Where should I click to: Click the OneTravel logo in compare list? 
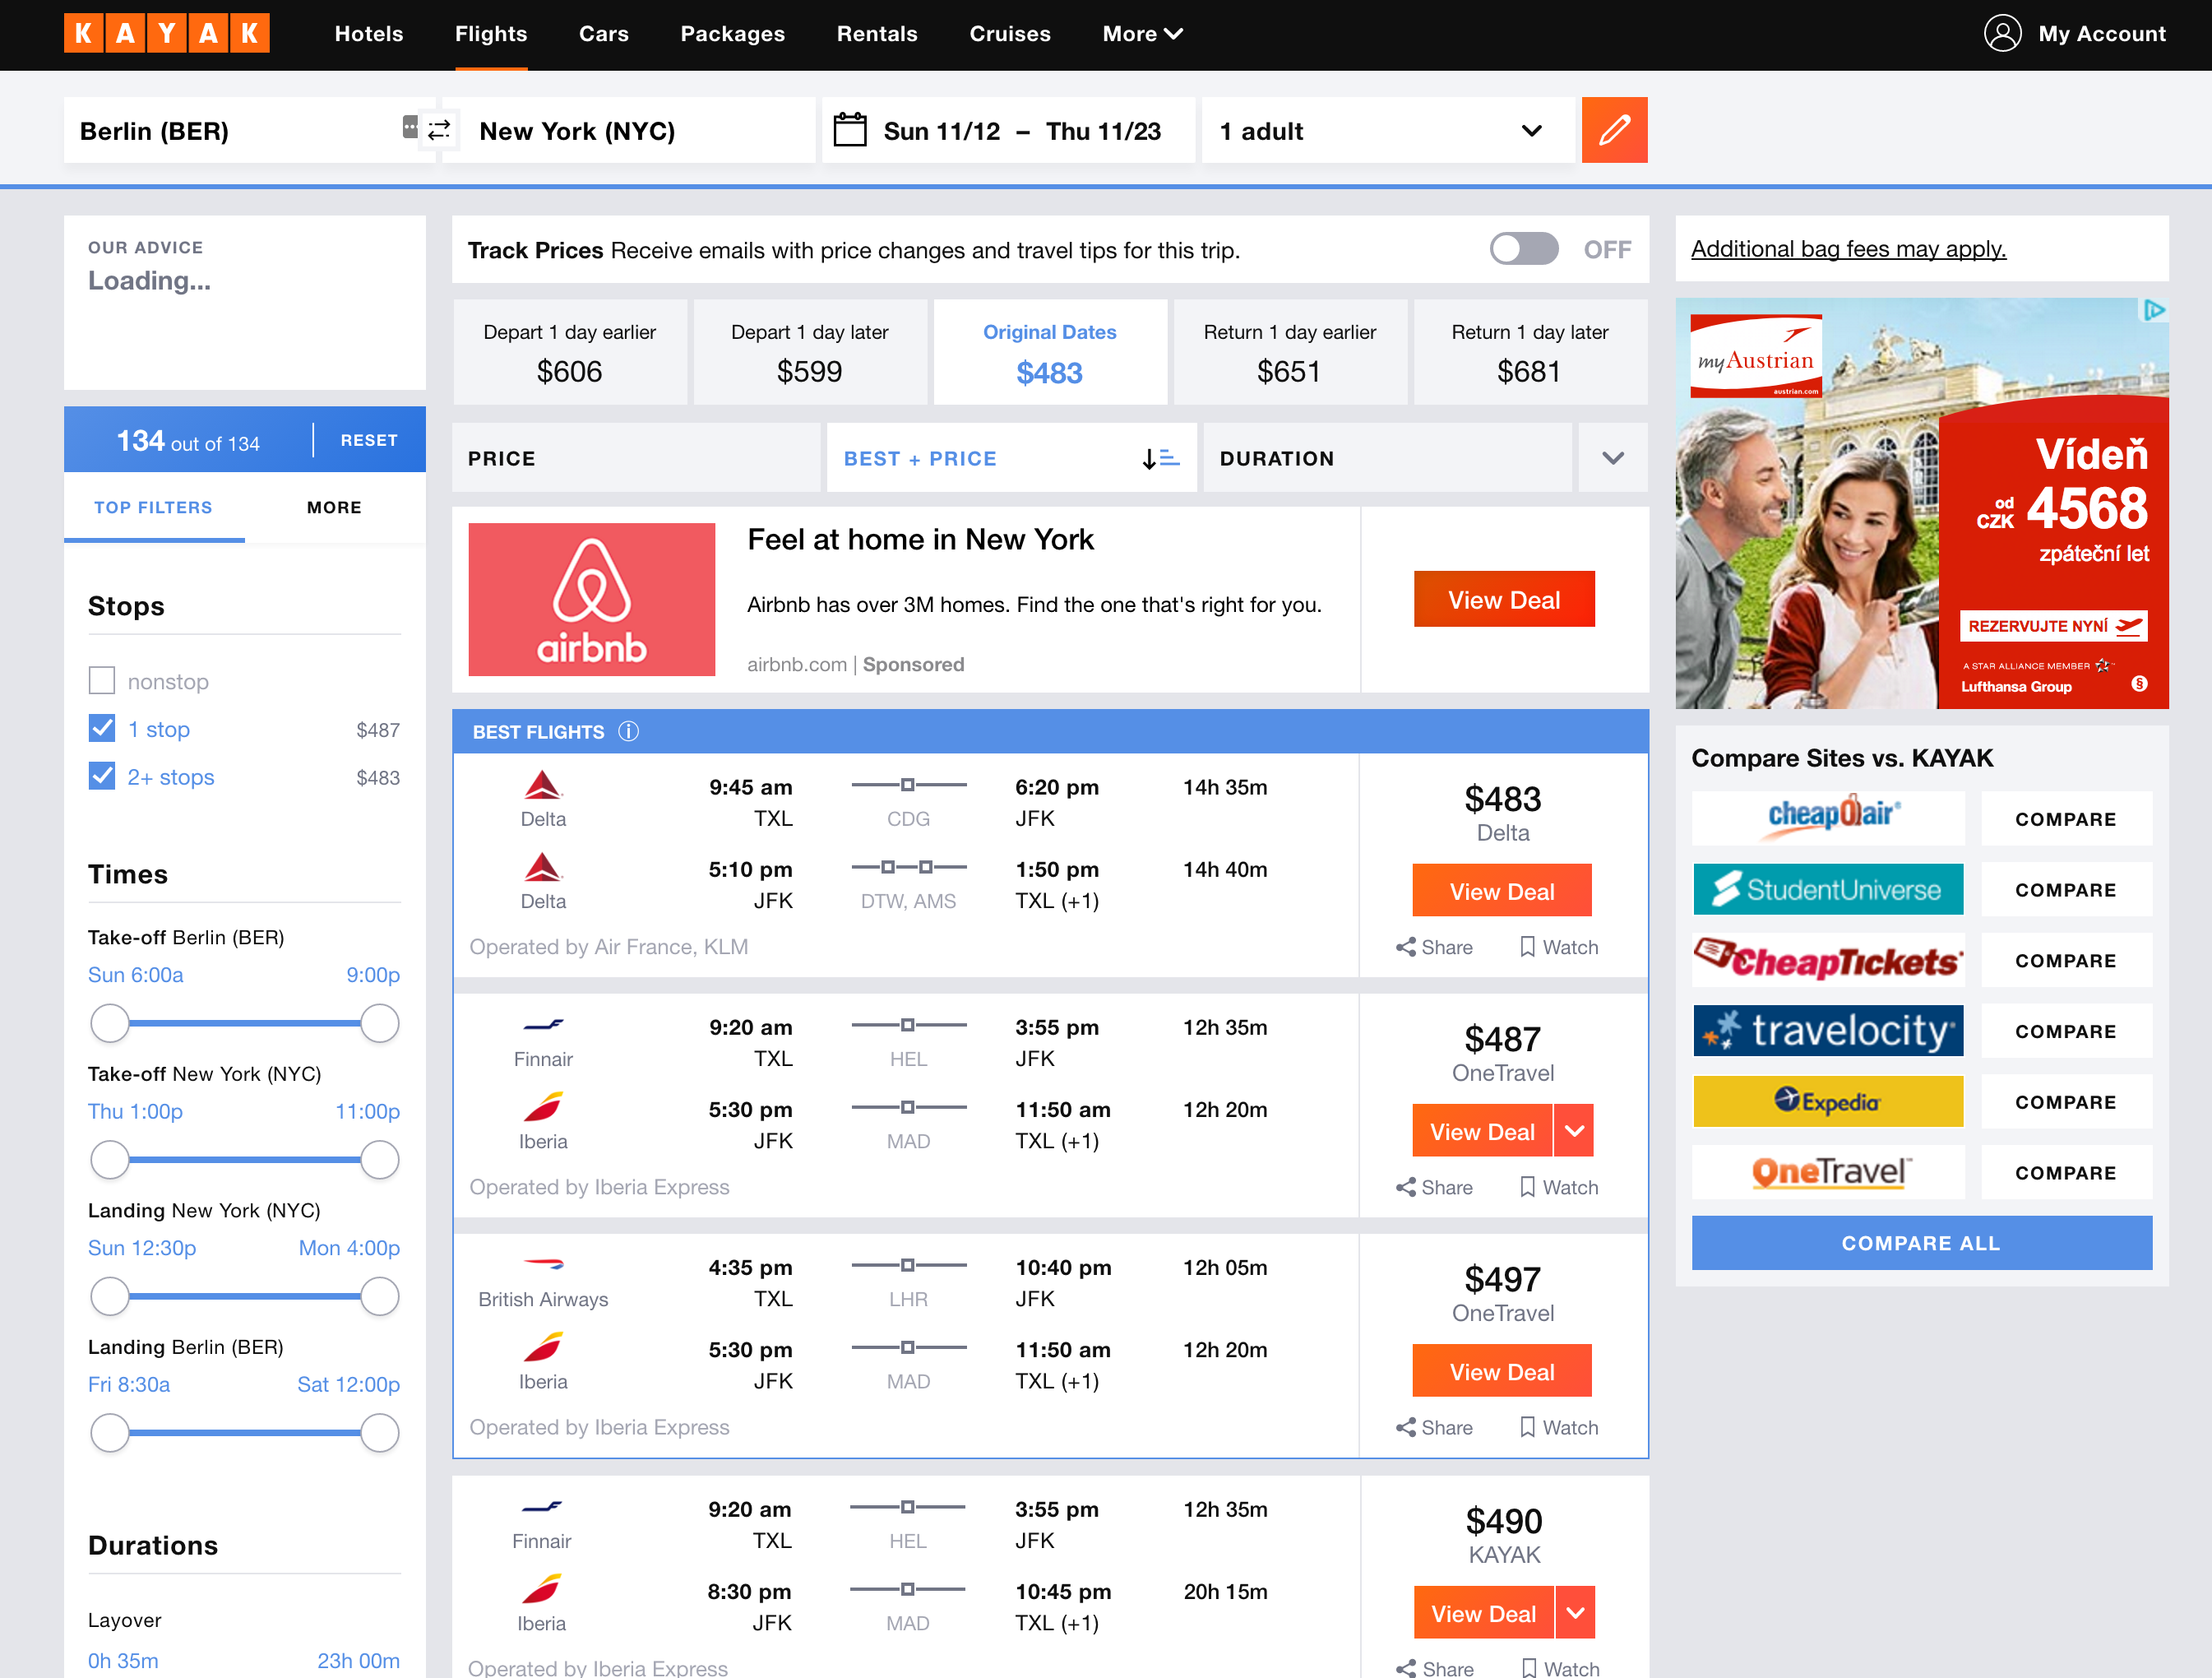pos(1828,1172)
